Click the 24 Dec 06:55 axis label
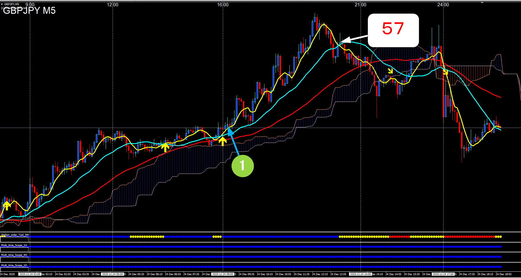Viewport: 521px width, 278px height. pyautogui.click(x=173, y=274)
